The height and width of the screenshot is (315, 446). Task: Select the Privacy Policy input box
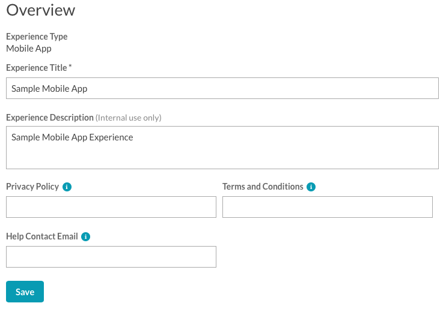pos(111,207)
